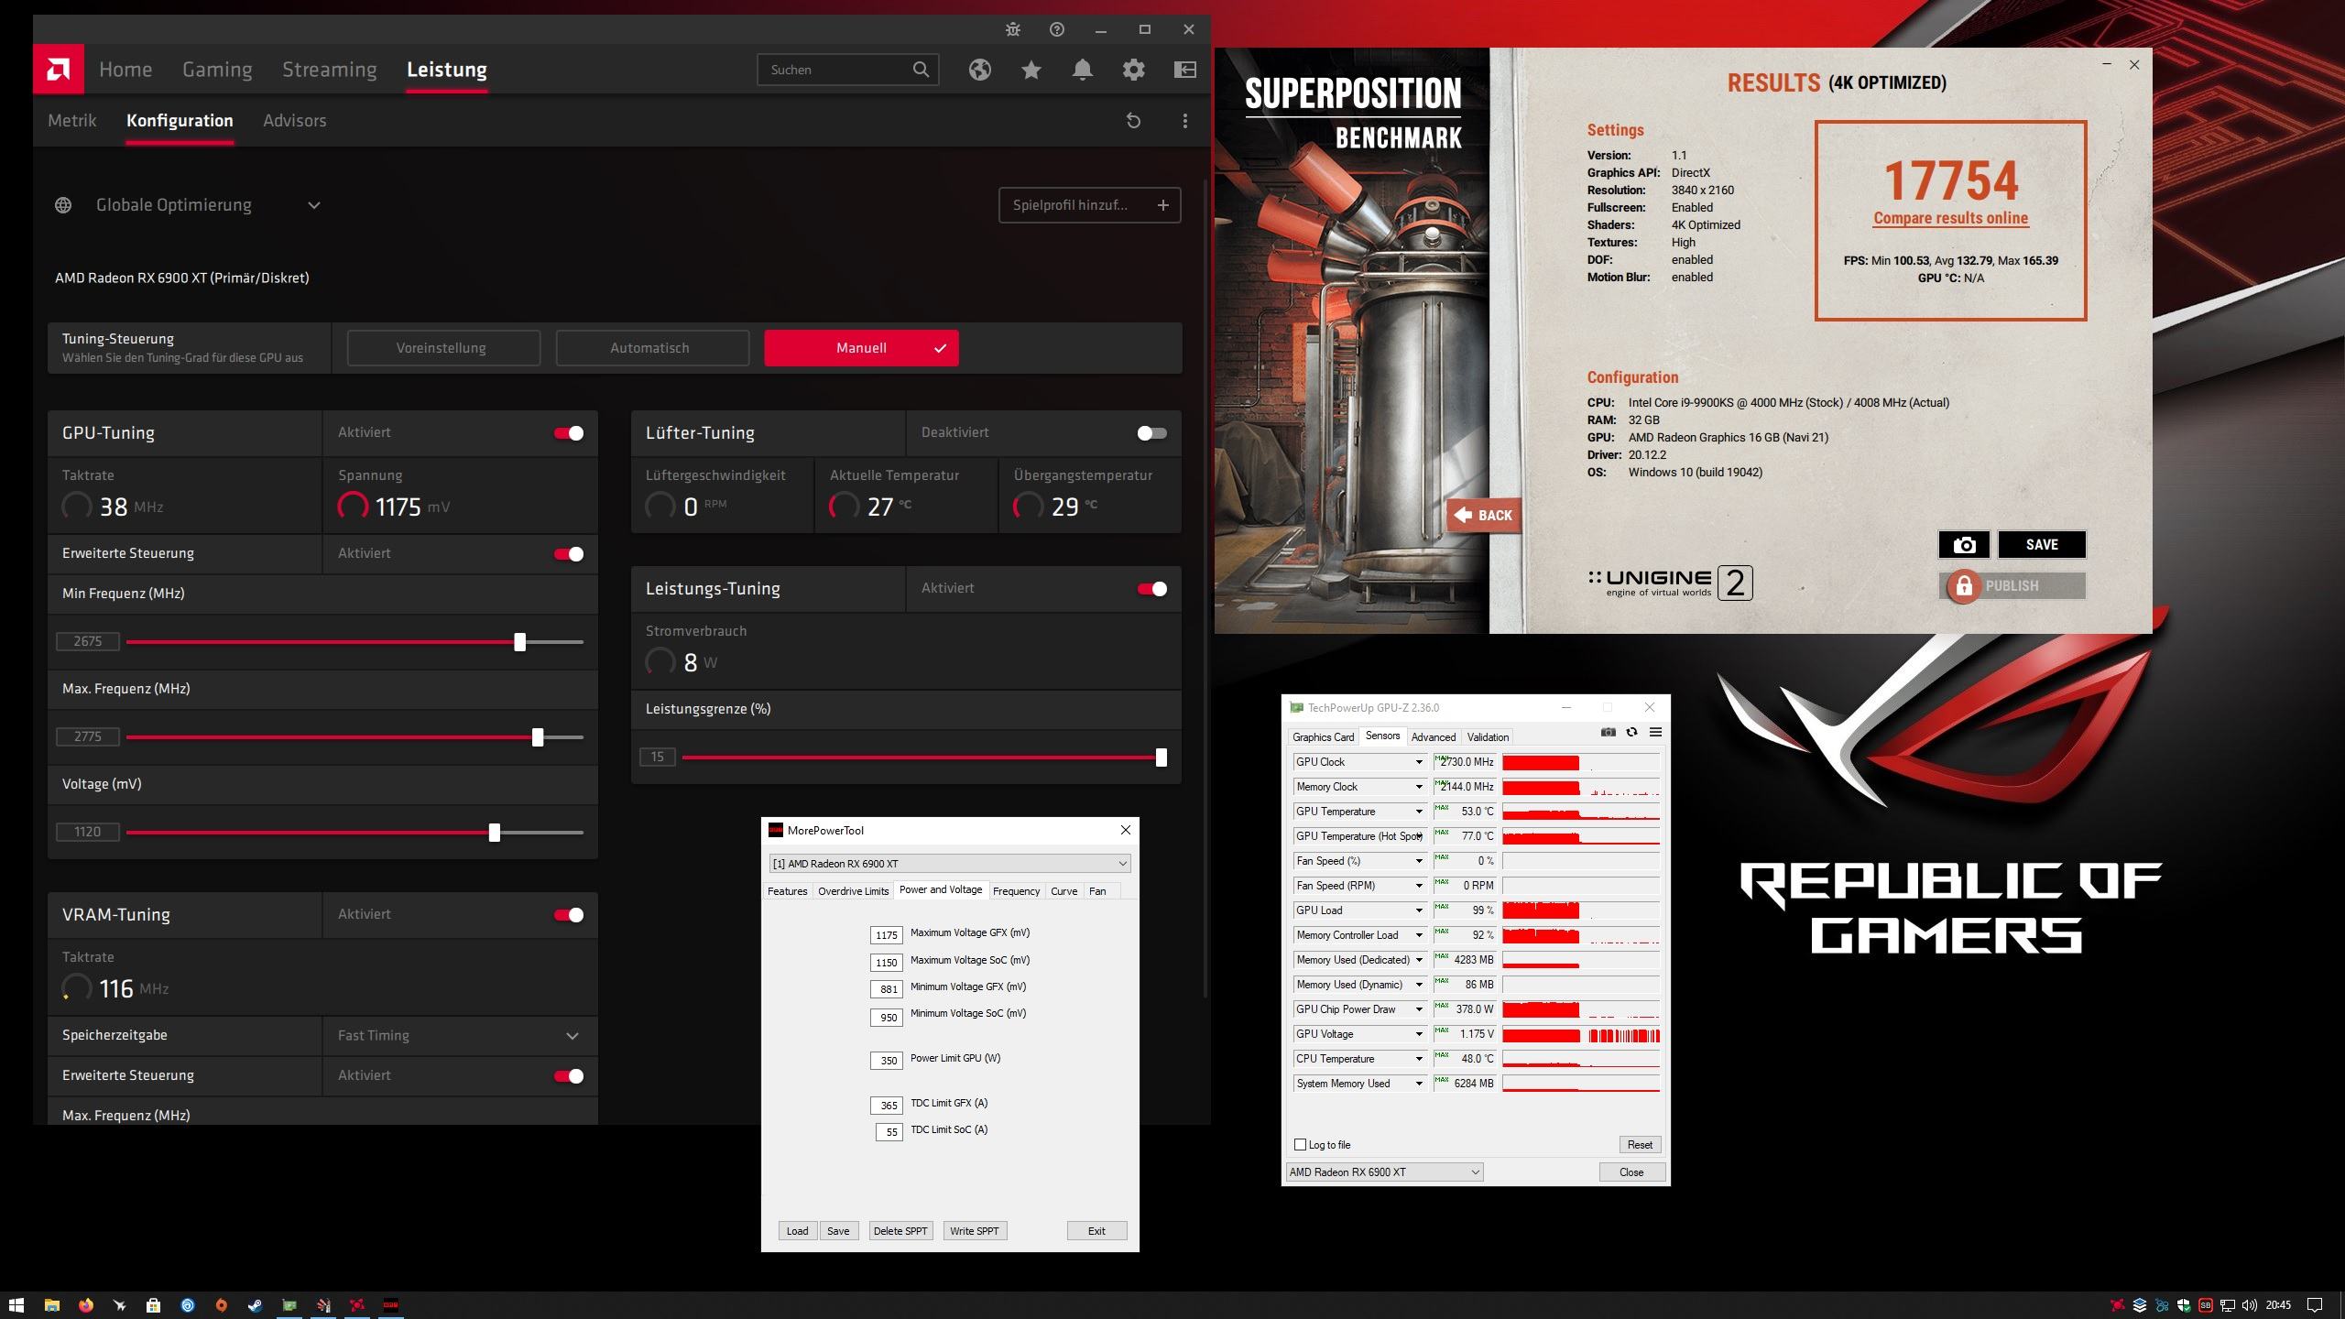Open the MorePowerTool GPU selection dropdown
Image resolution: width=2345 pixels, height=1319 pixels.
pyautogui.click(x=950, y=864)
